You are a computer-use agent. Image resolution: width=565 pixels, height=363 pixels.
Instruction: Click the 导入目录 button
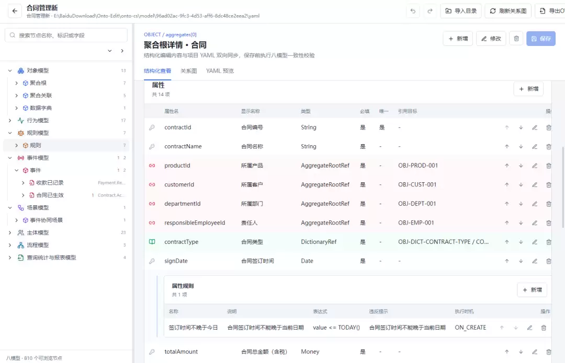pos(461,11)
